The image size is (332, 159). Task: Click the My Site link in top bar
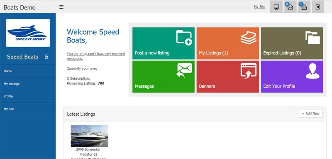point(259,7)
